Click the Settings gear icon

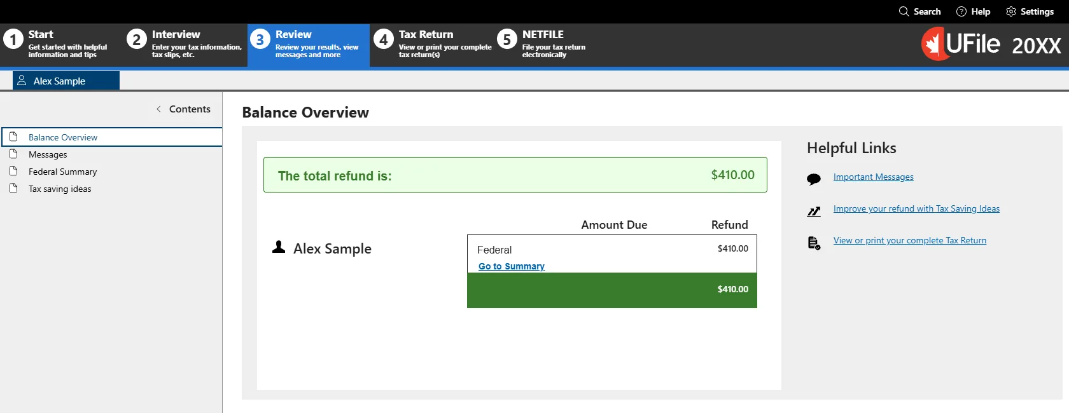click(1011, 11)
